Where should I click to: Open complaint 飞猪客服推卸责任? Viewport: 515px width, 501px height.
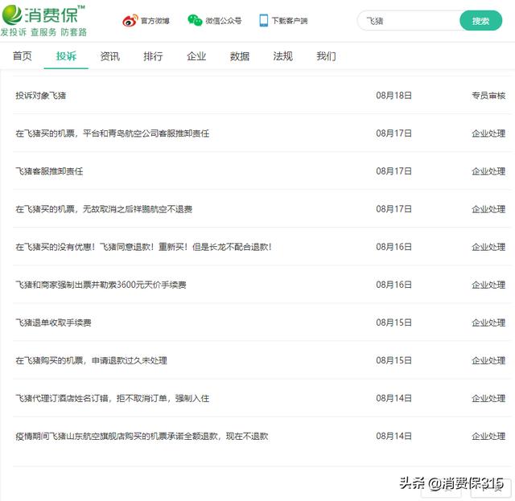point(49,171)
